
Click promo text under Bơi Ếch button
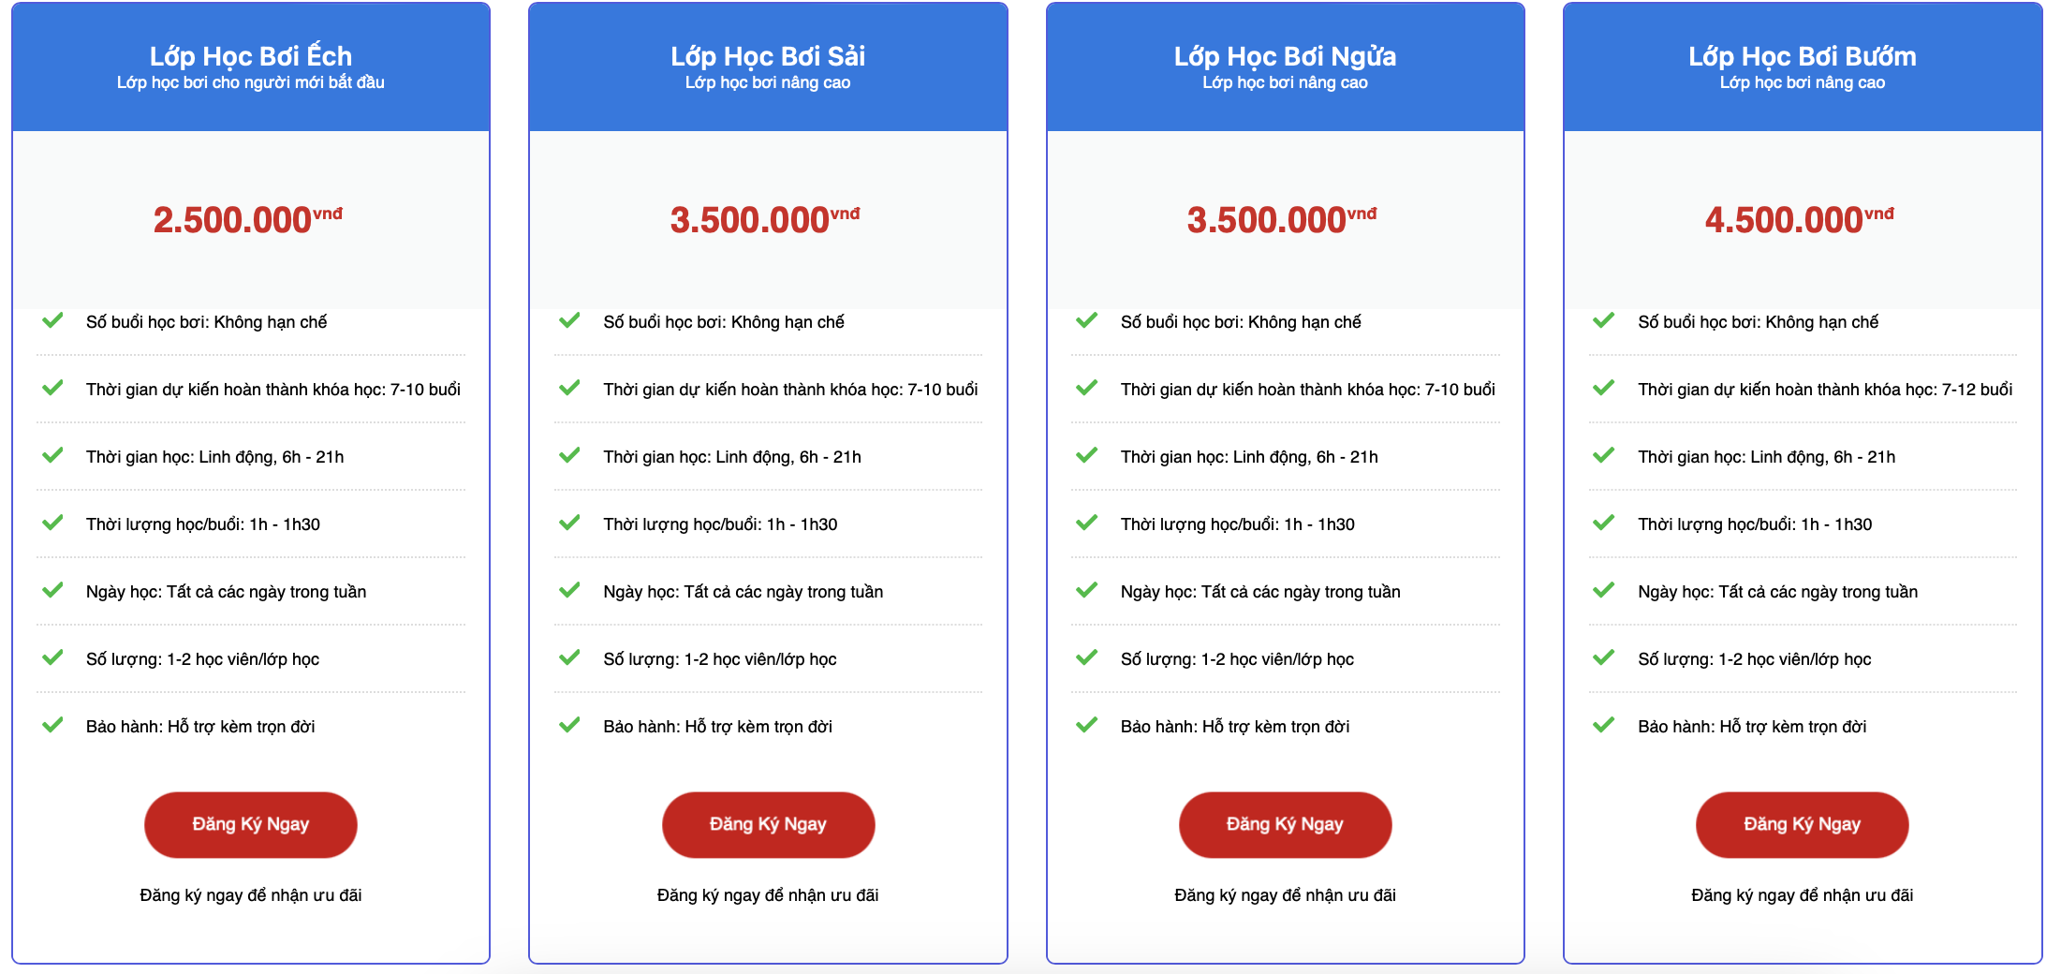pyautogui.click(x=250, y=895)
